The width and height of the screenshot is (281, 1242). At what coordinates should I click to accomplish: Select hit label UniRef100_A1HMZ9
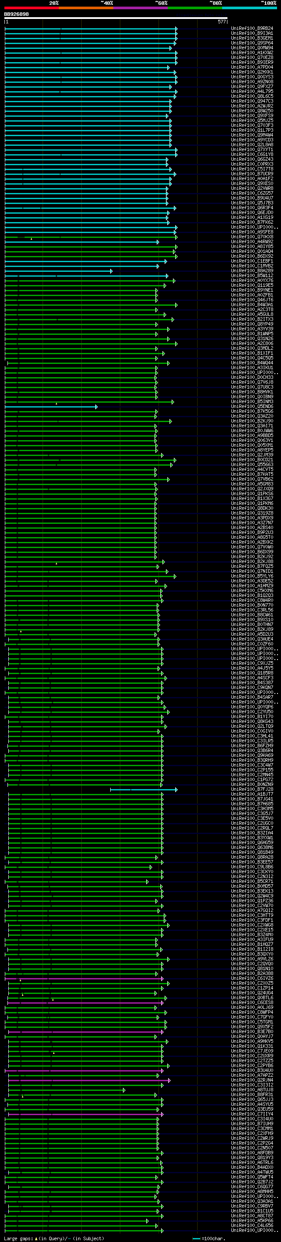point(252,586)
